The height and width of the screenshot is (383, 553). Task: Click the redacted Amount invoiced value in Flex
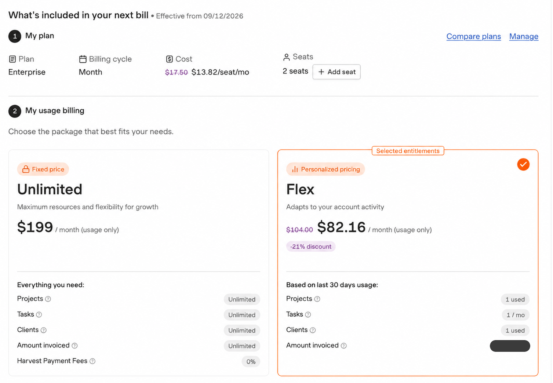pos(510,346)
